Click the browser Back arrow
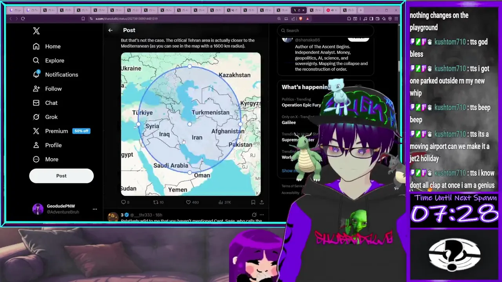Screen dimensions: 502x282 11,18
